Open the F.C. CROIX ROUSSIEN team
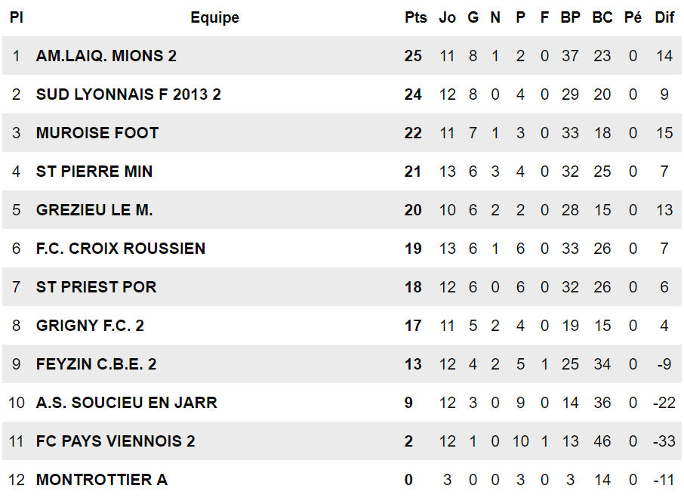This screenshot has height=501, width=684. tap(121, 249)
